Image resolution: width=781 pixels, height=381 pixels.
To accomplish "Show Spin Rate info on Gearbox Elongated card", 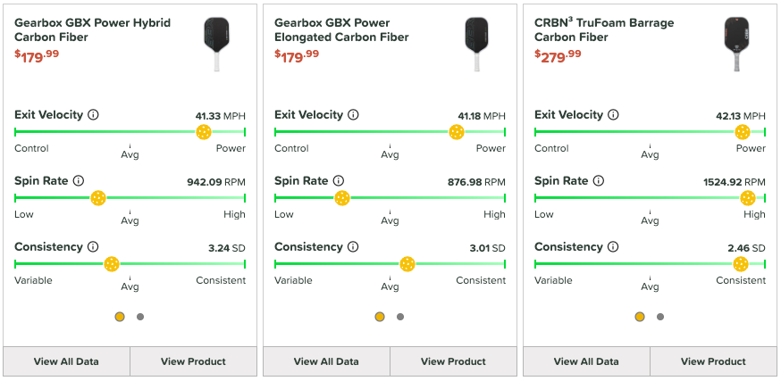I will click(339, 181).
